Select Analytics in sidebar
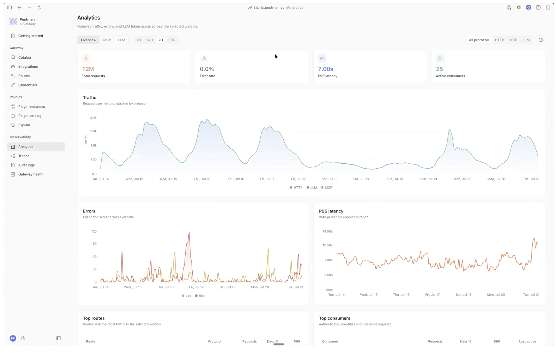556x353 pixels. (x=36, y=146)
